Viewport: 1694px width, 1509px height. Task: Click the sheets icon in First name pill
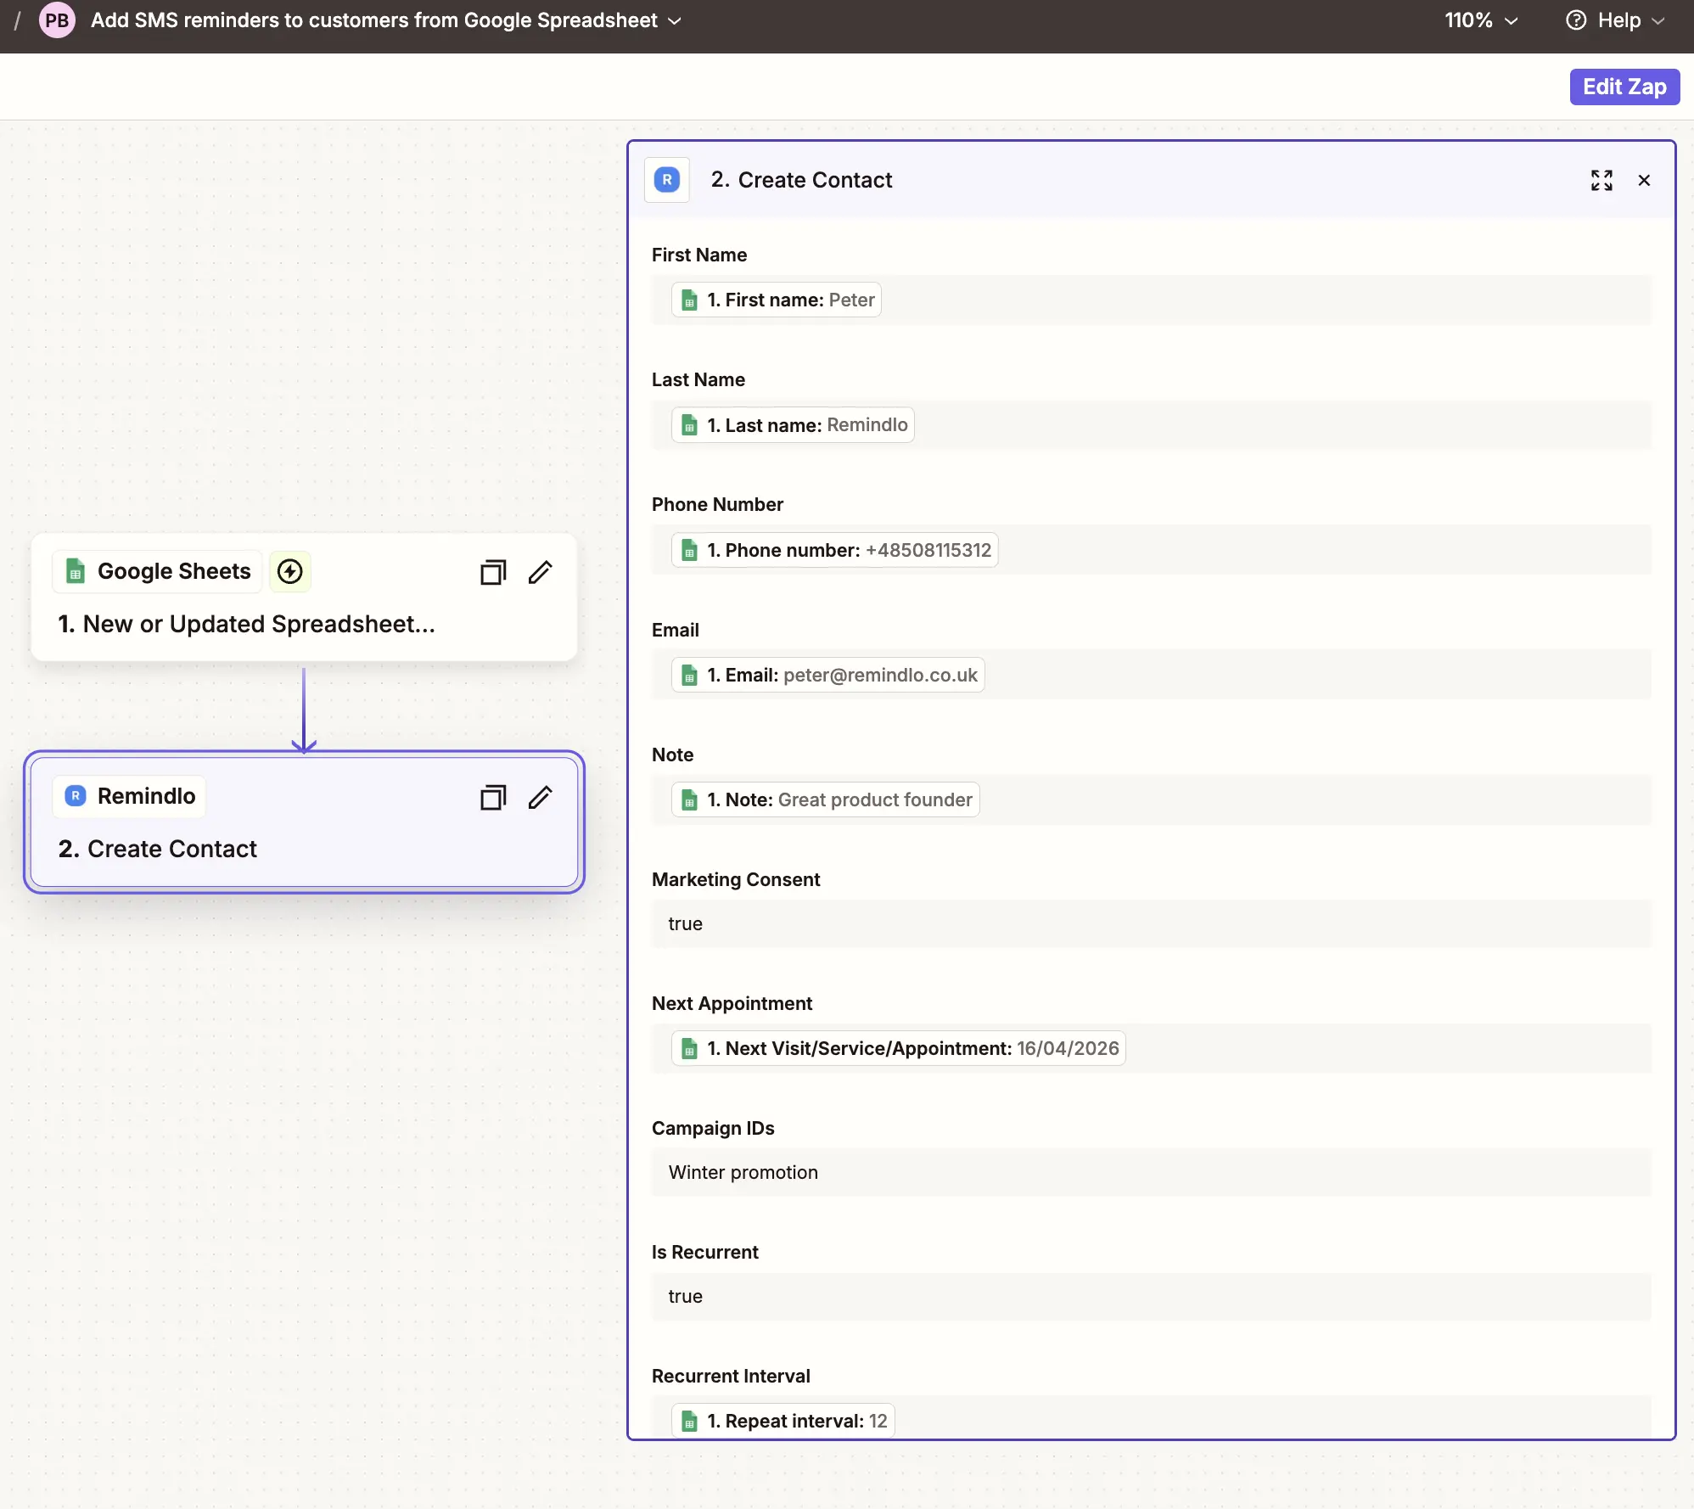coord(690,300)
